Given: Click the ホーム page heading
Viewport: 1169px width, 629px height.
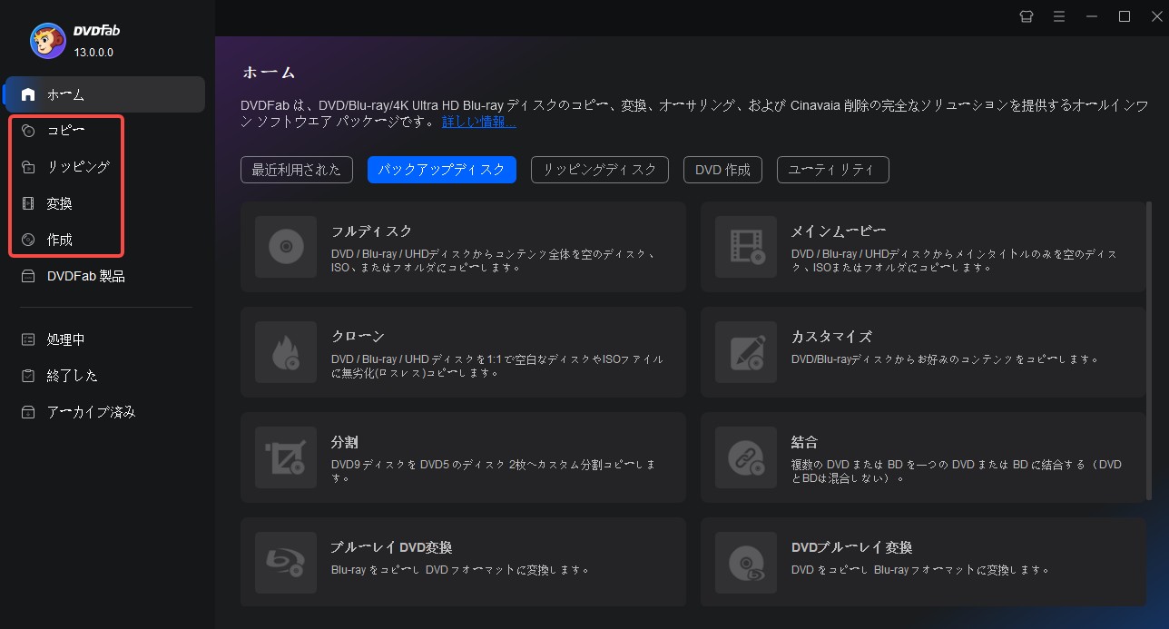Looking at the screenshot, I should point(269,73).
